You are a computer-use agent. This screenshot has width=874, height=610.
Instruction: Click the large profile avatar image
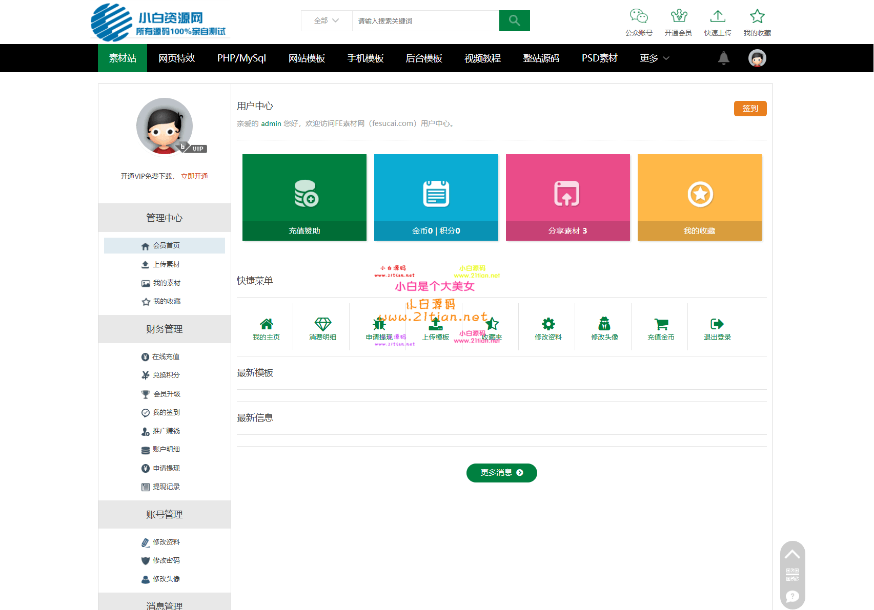click(165, 126)
